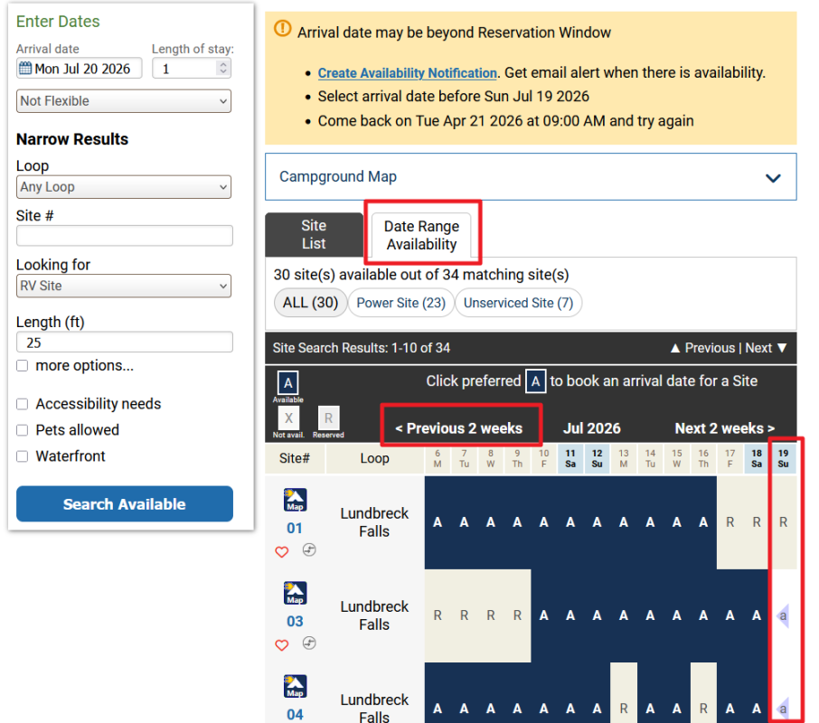The height and width of the screenshot is (723, 819).
Task: Open the Map icon for site 01
Action: [295, 500]
